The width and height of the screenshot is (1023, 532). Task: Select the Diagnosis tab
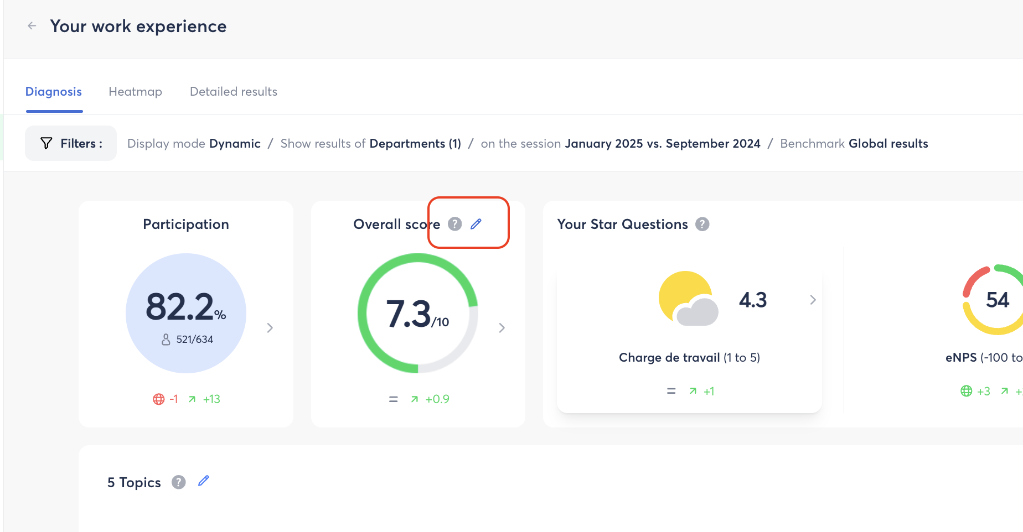click(54, 92)
